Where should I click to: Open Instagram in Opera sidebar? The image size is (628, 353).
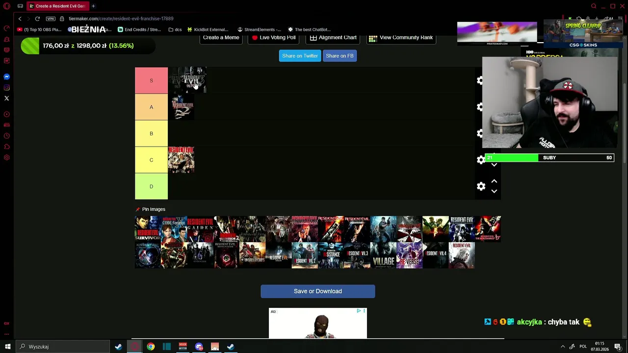[x=6, y=88]
